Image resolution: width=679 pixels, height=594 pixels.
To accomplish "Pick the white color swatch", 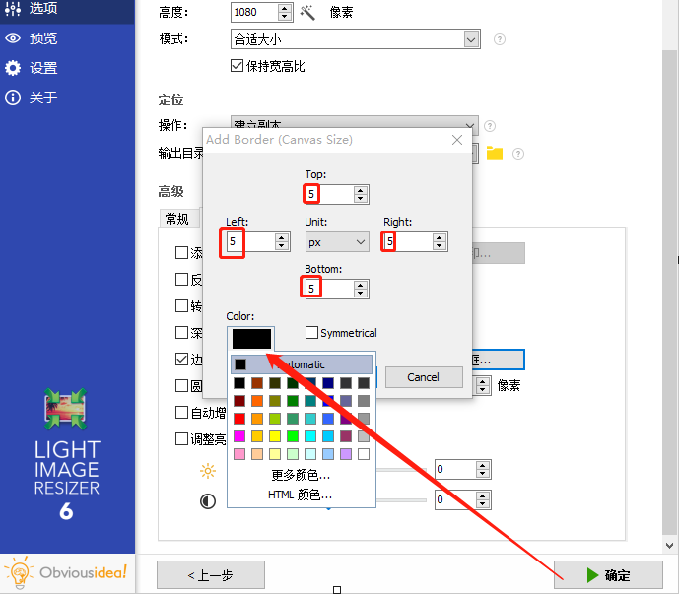I will (364, 454).
